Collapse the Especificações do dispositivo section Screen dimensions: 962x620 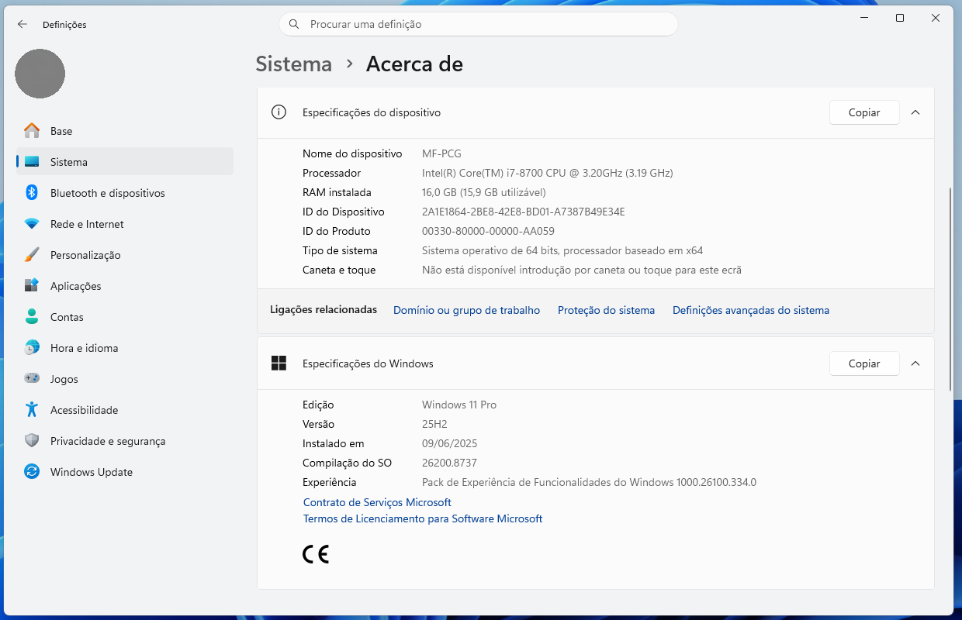[x=915, y=112]
